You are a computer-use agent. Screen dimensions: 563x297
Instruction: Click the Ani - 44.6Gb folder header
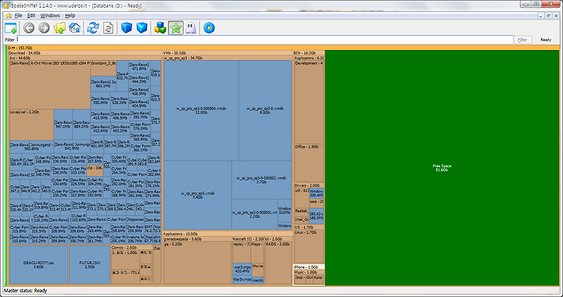pyautogui.click(x=84, y=58)
